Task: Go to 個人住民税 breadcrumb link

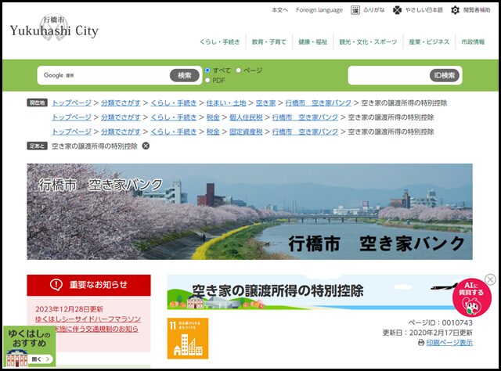Action: 246,117
